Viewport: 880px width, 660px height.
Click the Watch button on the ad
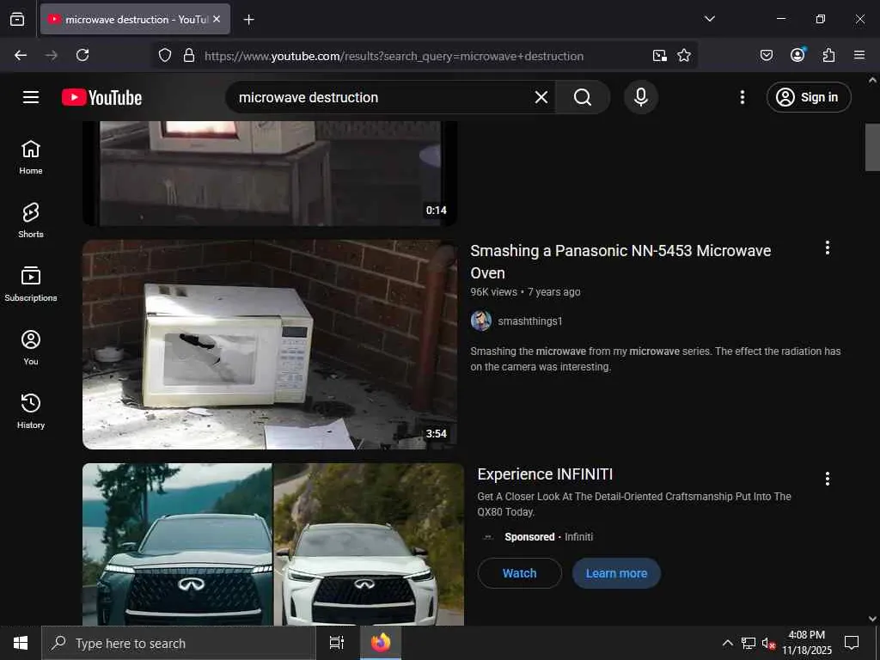click(519, 573)
